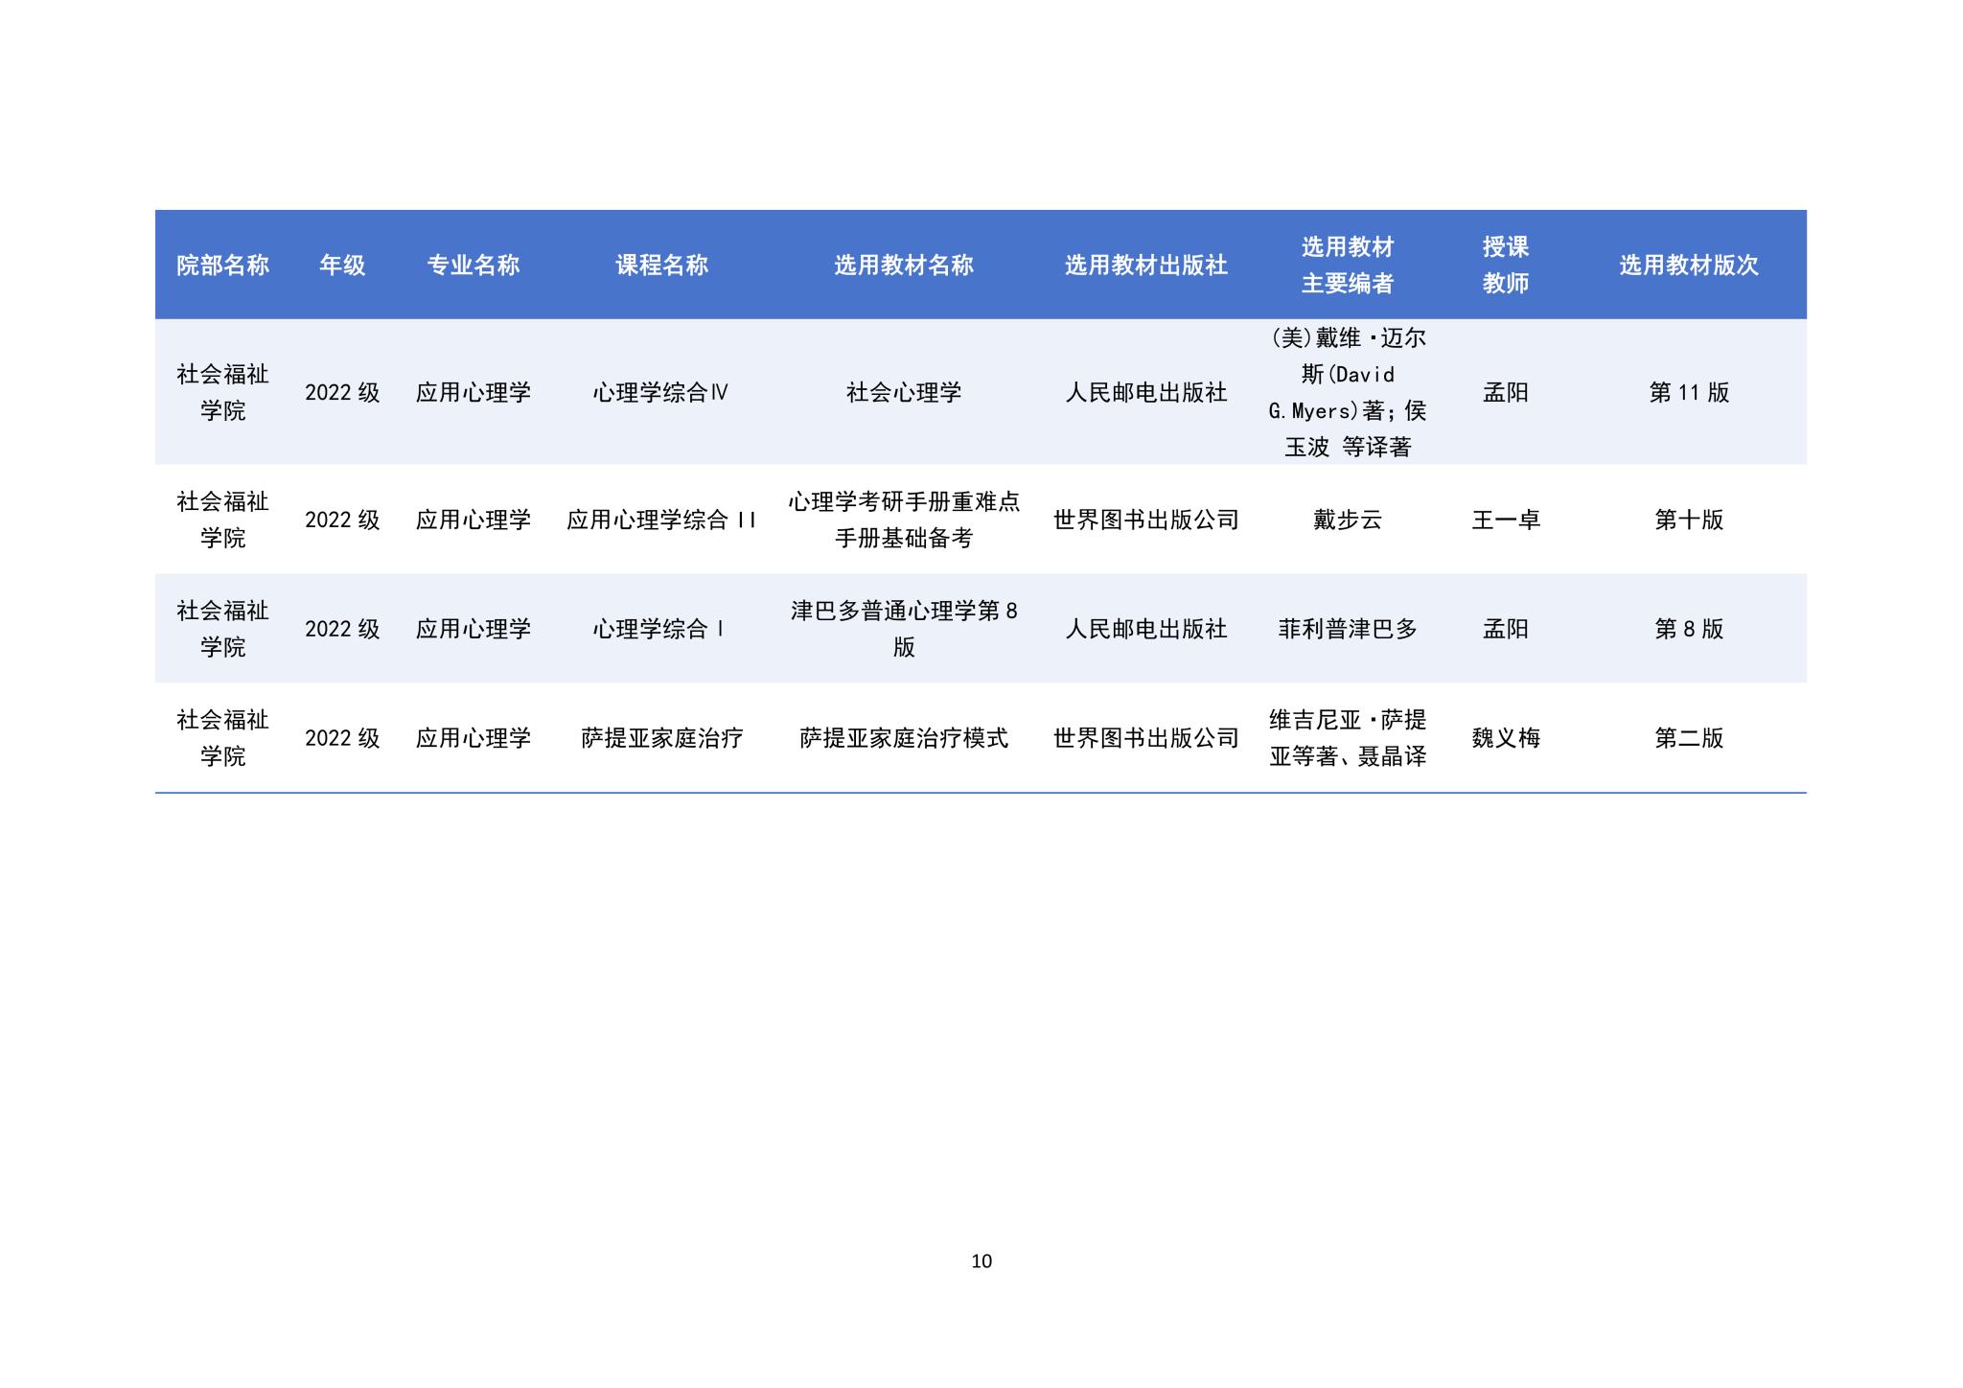Select textbook cell 萨提亚家庭治疗模式
Viewport: 1963px width, 1388px height.
(x=903, y=738)
